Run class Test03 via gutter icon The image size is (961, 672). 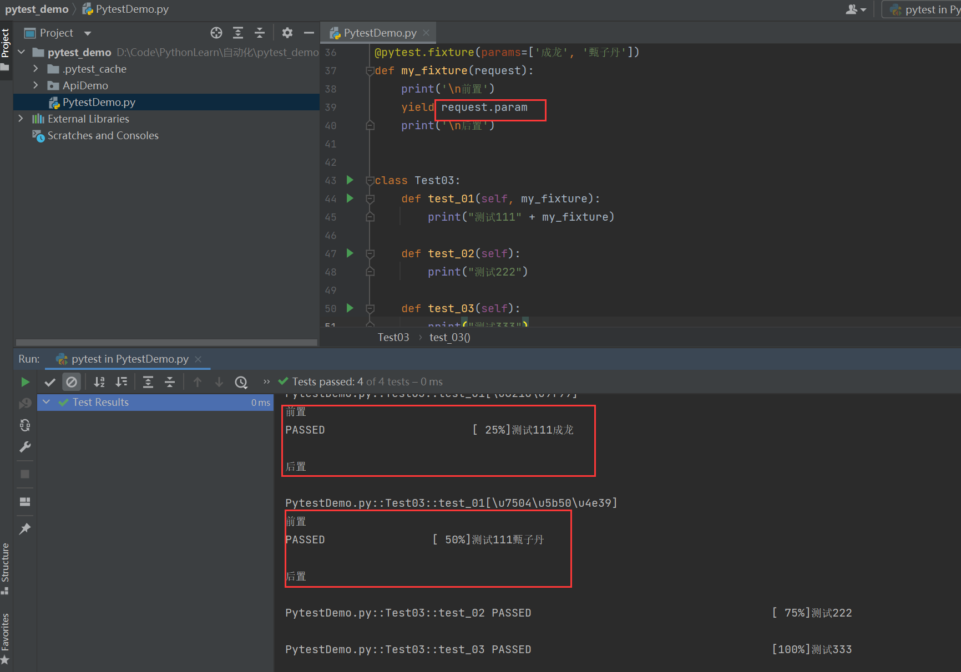(x=350, y=180)
